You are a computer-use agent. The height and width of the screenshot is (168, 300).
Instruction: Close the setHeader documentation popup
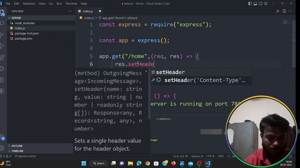click(x=146, y=71)
